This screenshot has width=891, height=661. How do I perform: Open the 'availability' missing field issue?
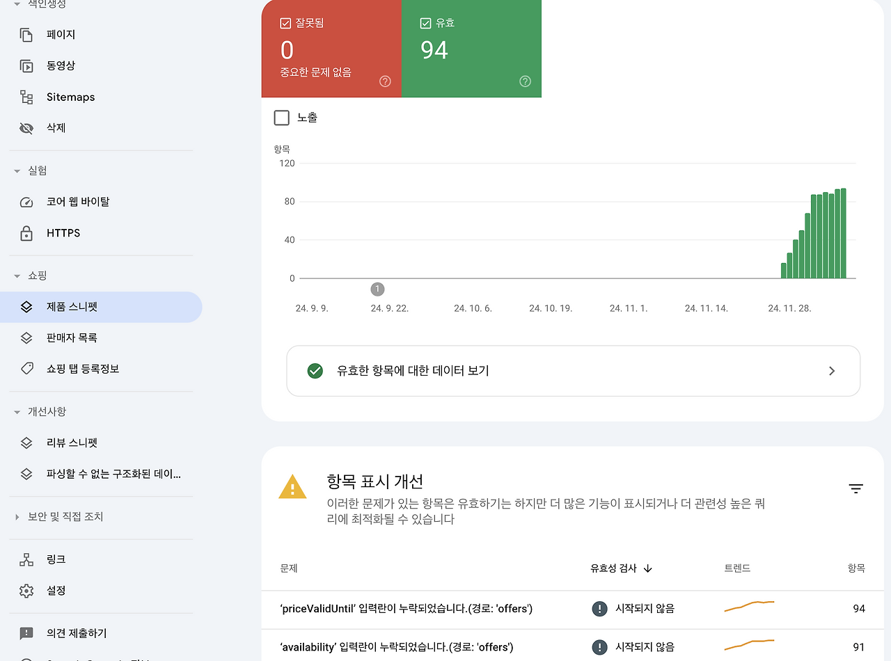(x=397, y=647)
